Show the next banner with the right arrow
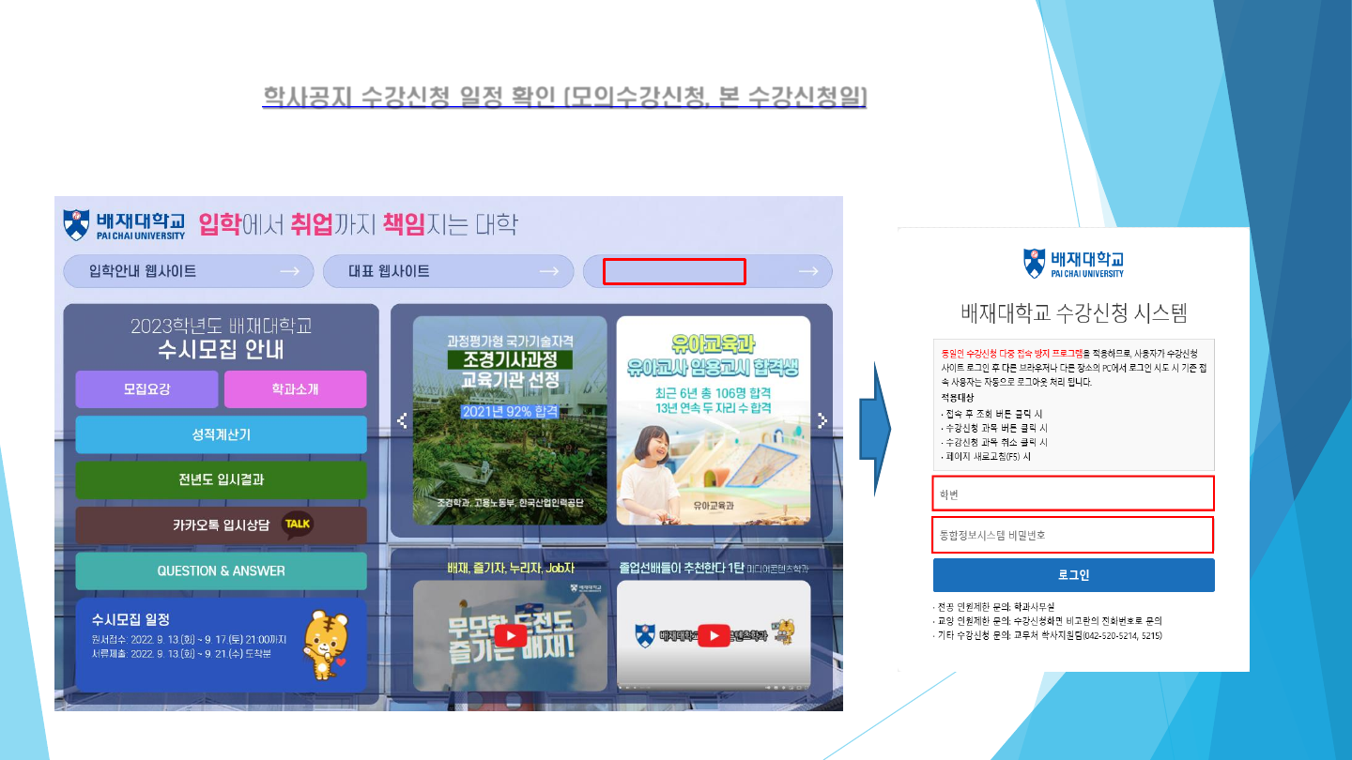1352x760 pixels. [x=822, y=420]
